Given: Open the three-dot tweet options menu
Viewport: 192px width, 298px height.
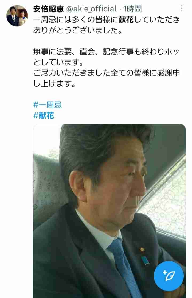Looking at the screenshot, I should point(182,8).
